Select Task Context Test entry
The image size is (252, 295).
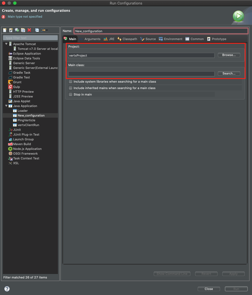[24, 158]
